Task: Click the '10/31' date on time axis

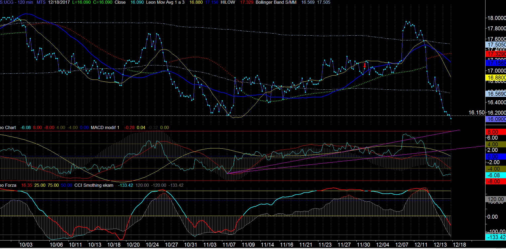Action: (191, 245)
